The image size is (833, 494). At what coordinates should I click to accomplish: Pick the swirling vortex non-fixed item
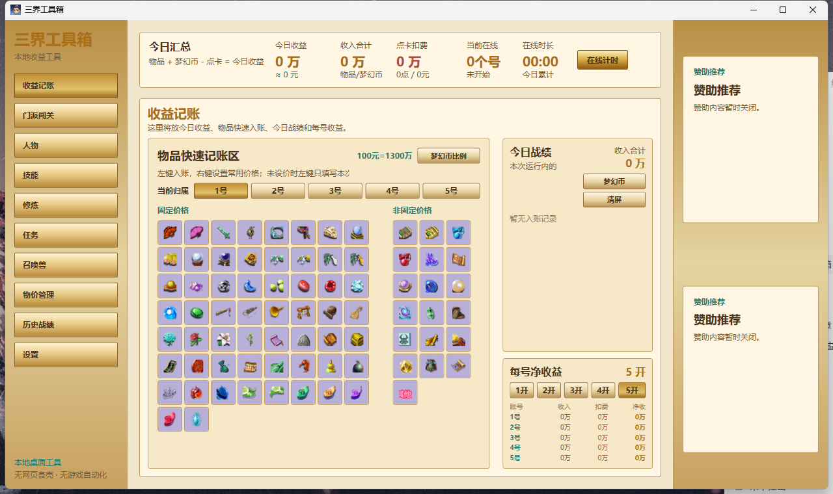pyautogui.click(x=405, y=313)
